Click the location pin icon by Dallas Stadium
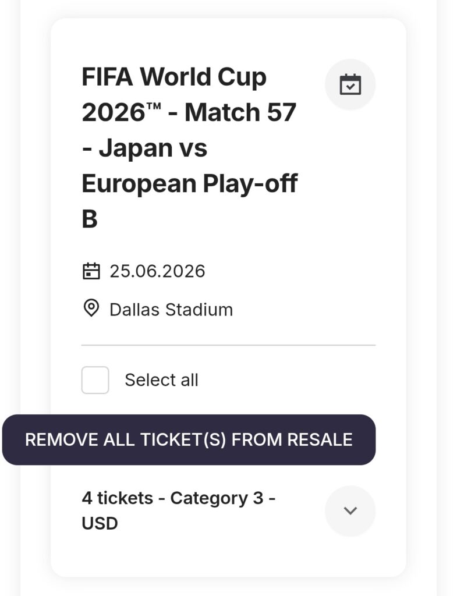This screenshot has height=596, width=457. click(91, 308)
